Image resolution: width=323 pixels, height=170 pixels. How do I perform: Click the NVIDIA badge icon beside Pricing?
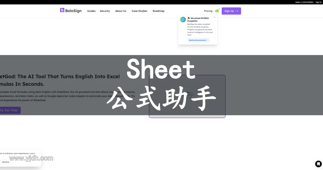[217, 11]
